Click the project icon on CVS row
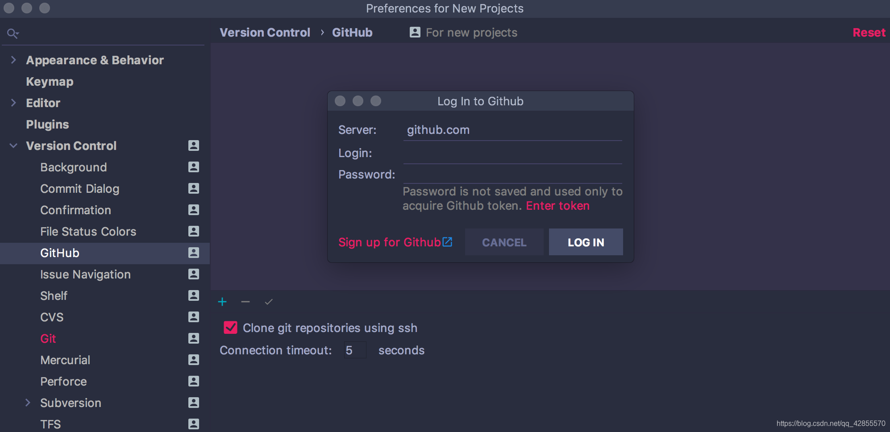890x432 pixels. click(194, 317)
